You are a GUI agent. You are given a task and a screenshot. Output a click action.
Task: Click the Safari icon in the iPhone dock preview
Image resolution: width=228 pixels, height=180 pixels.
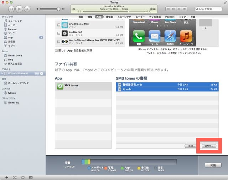170,36
